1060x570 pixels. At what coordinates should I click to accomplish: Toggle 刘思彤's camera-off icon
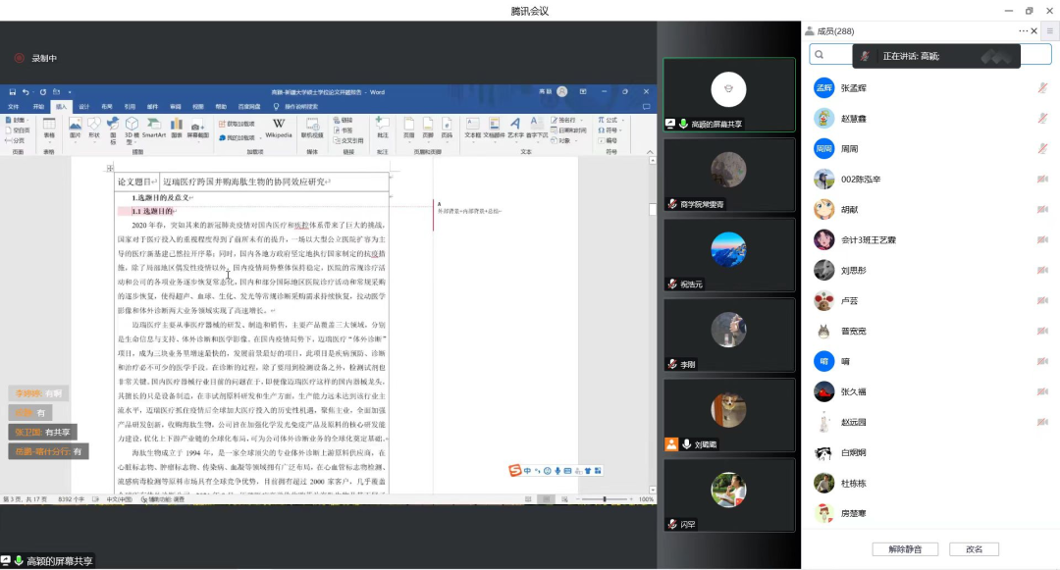[1042, 270]
